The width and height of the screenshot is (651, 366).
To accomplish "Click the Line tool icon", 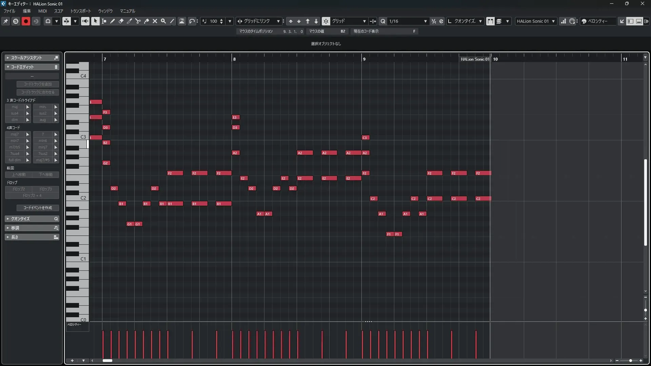I will point(172,21).
